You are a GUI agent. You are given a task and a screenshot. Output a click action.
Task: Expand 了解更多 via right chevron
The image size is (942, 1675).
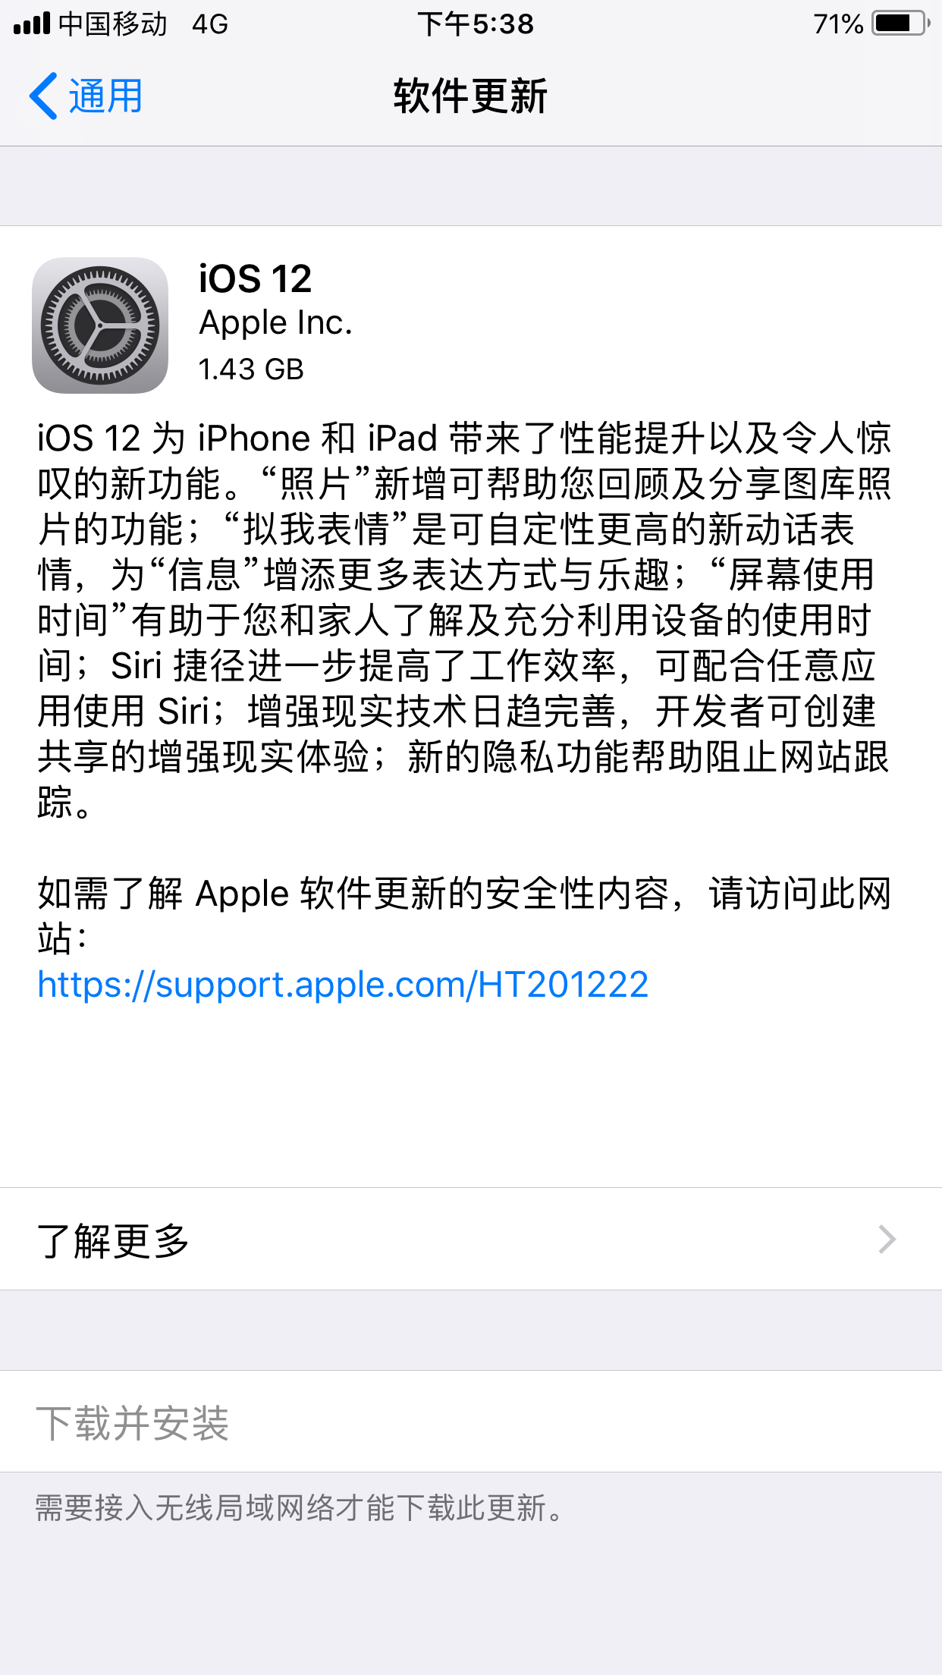[887, 1240]
